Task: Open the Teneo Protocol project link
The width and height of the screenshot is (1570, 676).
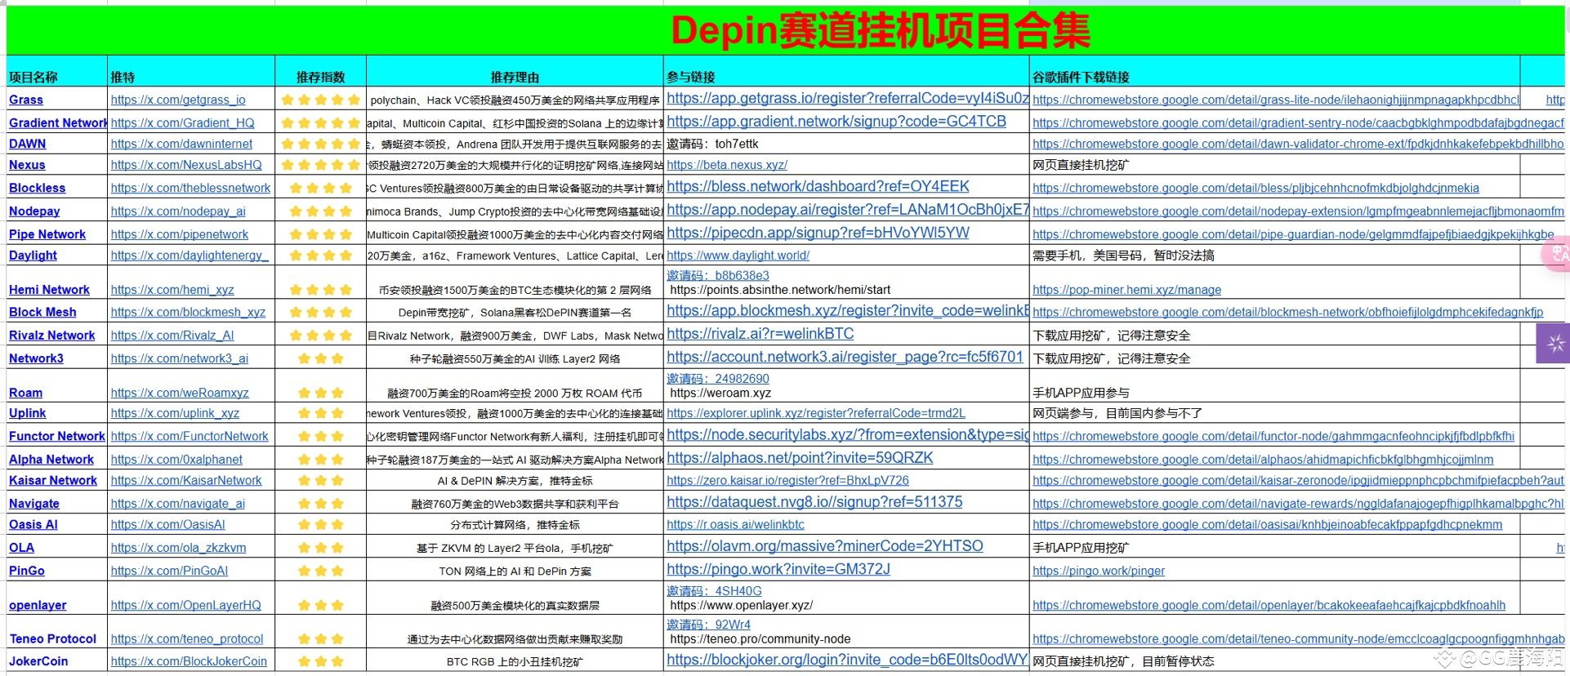Action: point(53,639)
